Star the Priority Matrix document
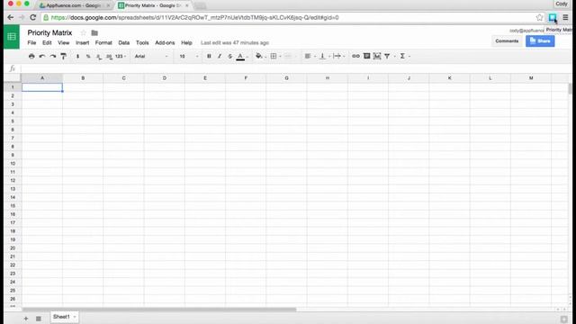 (x=84, y=33)
